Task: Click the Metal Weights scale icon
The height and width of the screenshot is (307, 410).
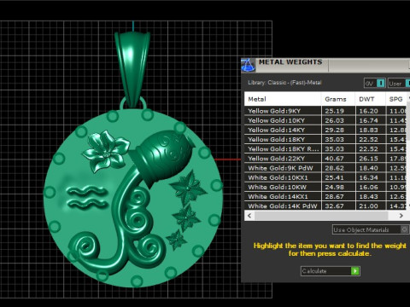Action: click(x=248, y=66)
